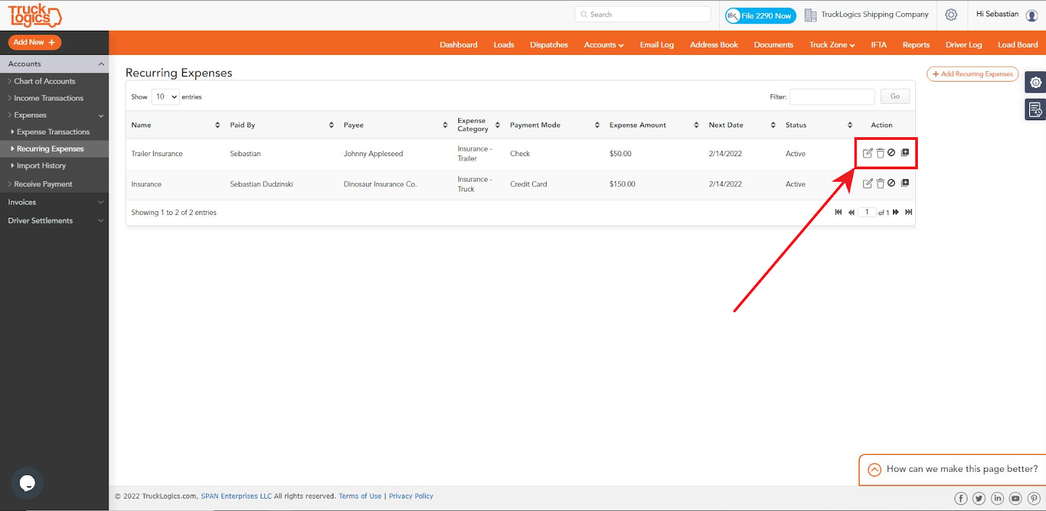This screenshot has width=1046, height=511.
Task: Open the Privacy Policy link
Action: [411, 497]
